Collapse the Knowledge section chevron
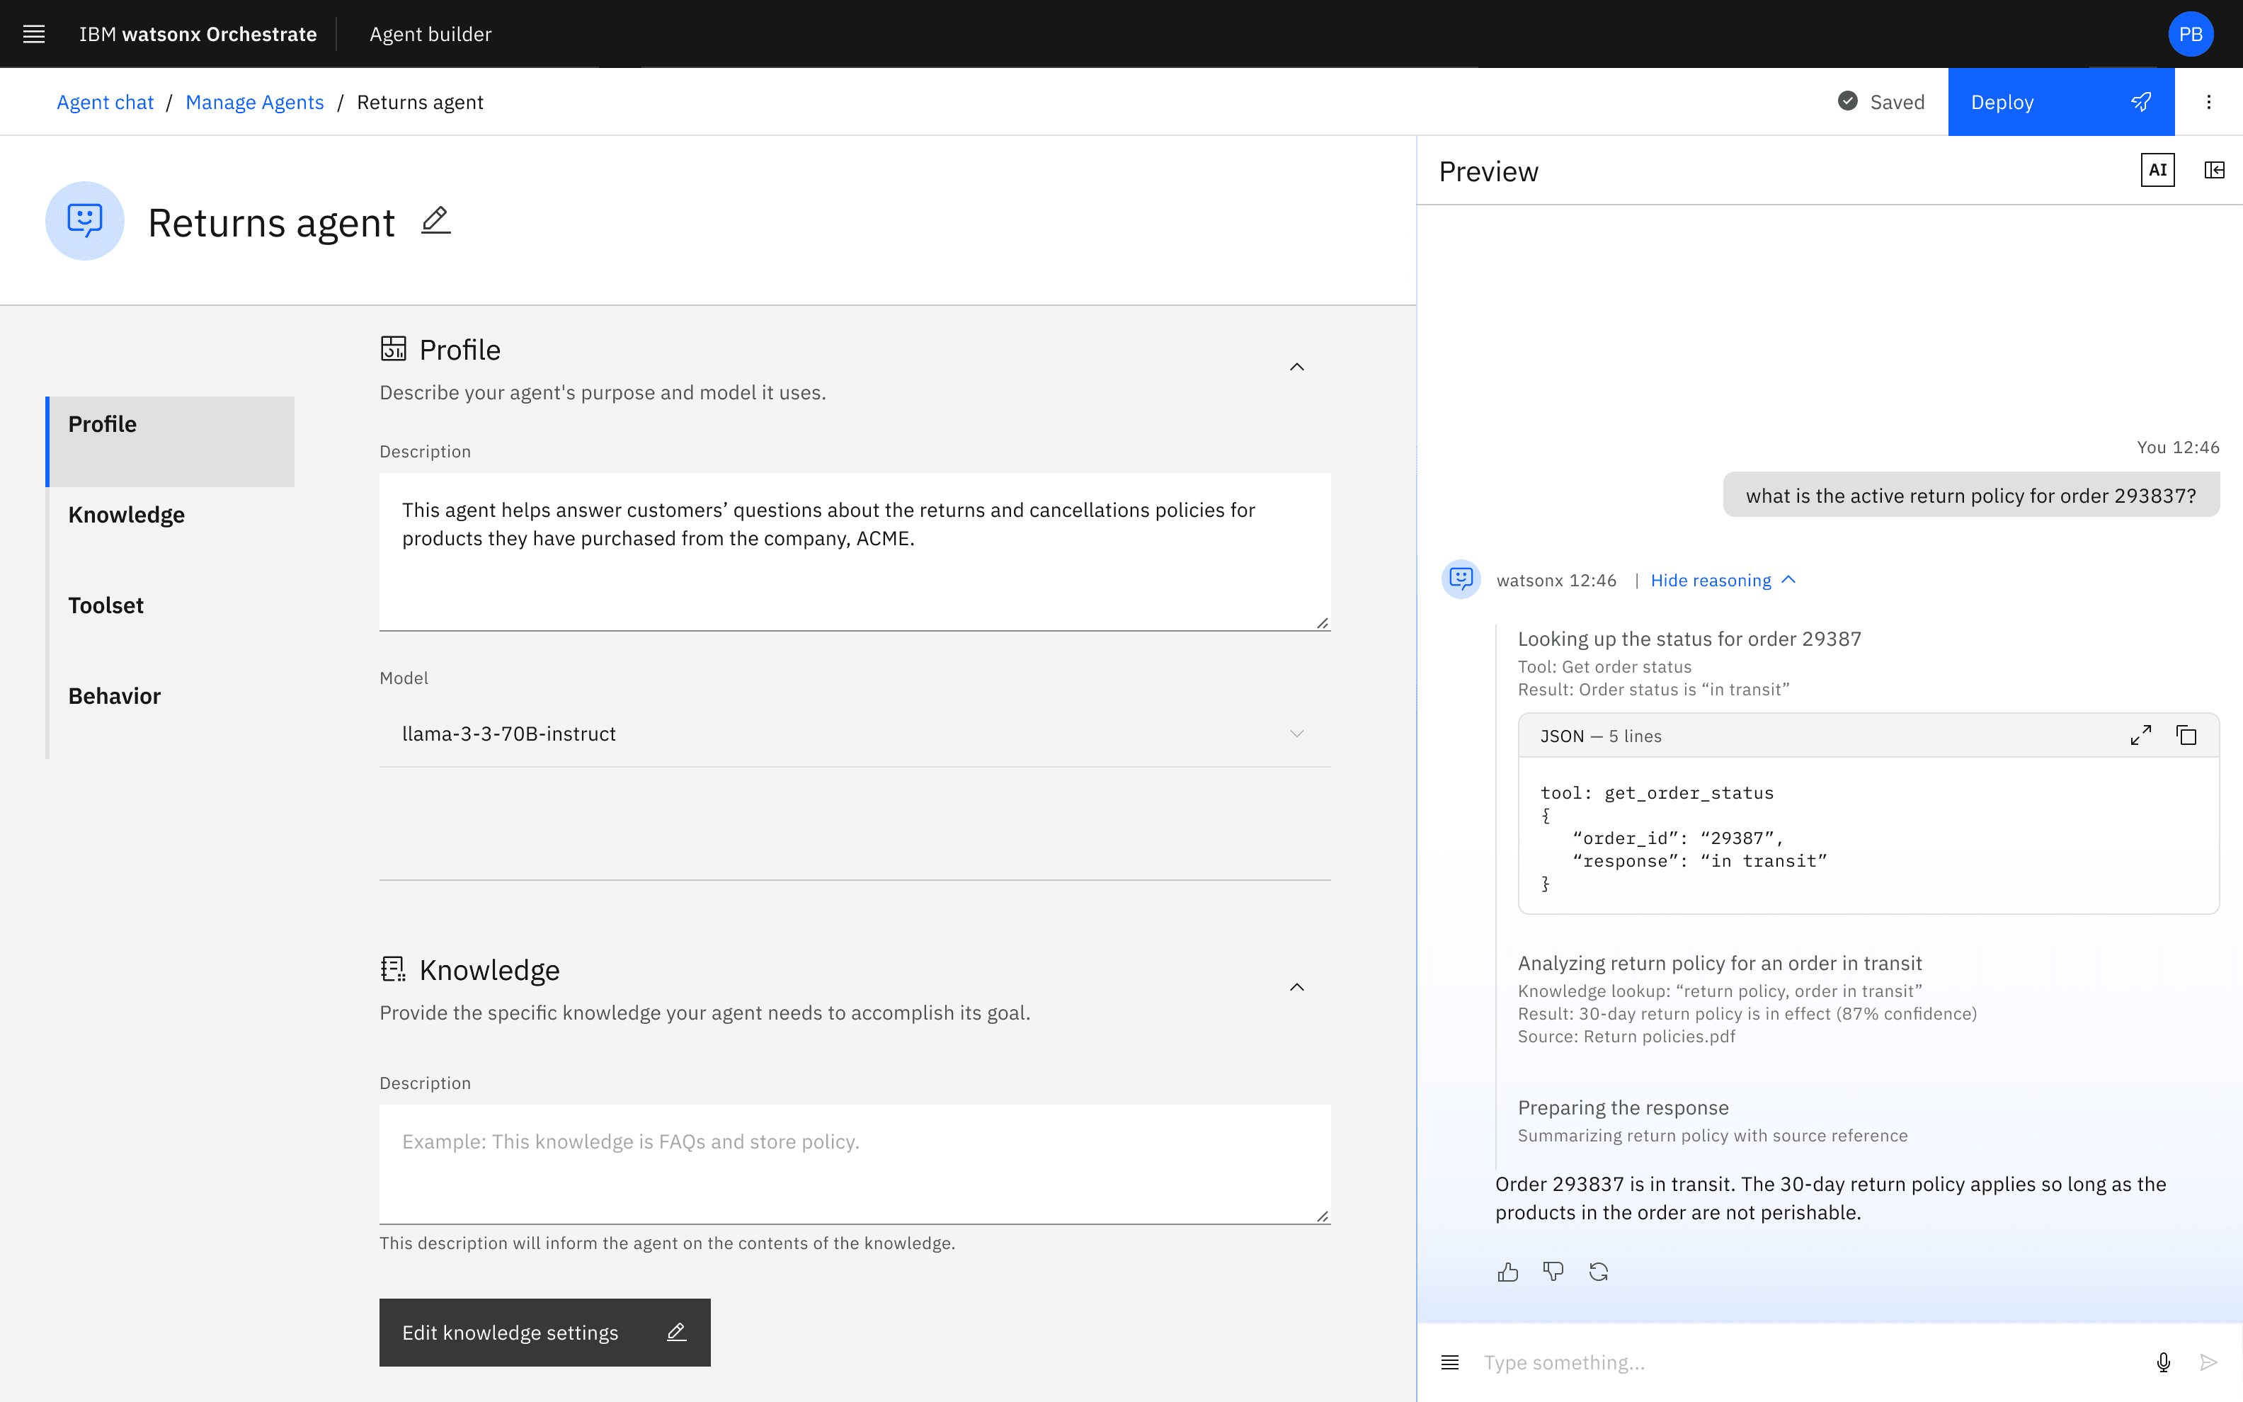 1296,988
